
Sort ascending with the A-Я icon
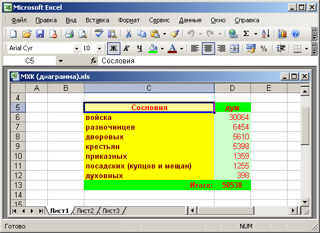pyautogui.click(x=266, y=34)
